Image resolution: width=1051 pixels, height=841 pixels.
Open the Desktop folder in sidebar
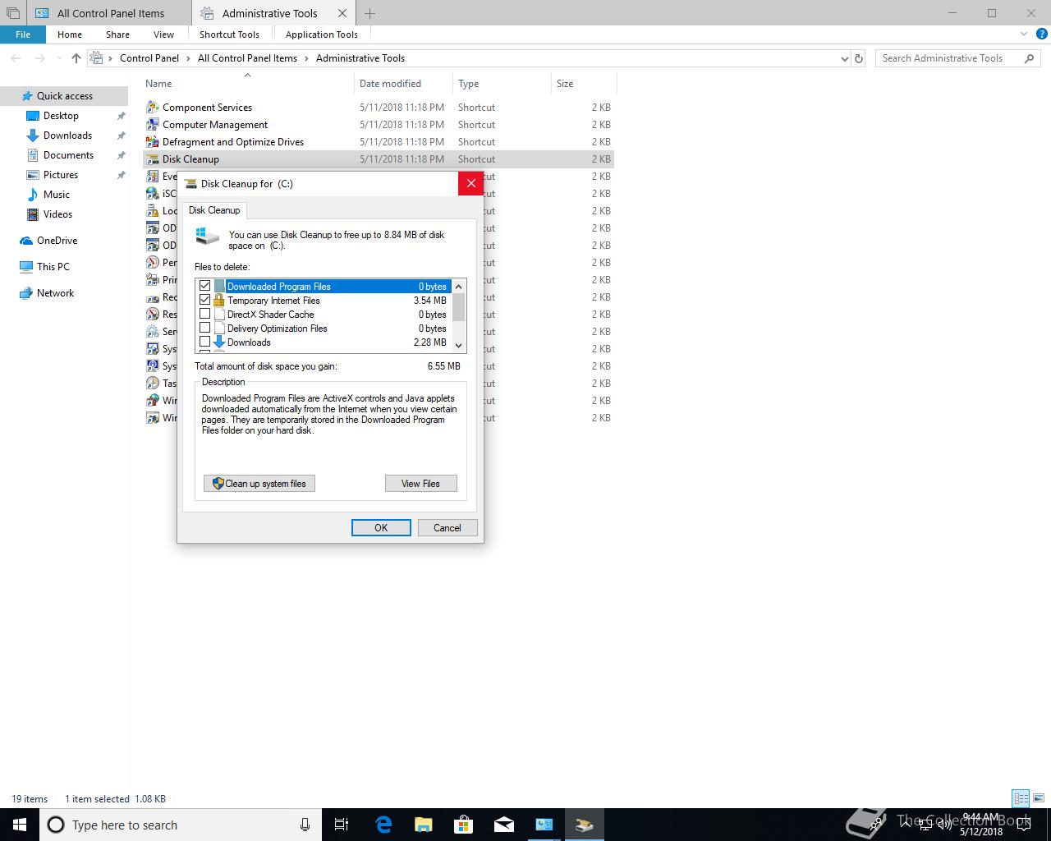[x=61, y=116]
